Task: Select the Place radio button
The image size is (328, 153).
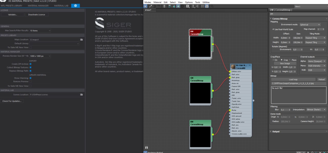Action: (290, 60)
